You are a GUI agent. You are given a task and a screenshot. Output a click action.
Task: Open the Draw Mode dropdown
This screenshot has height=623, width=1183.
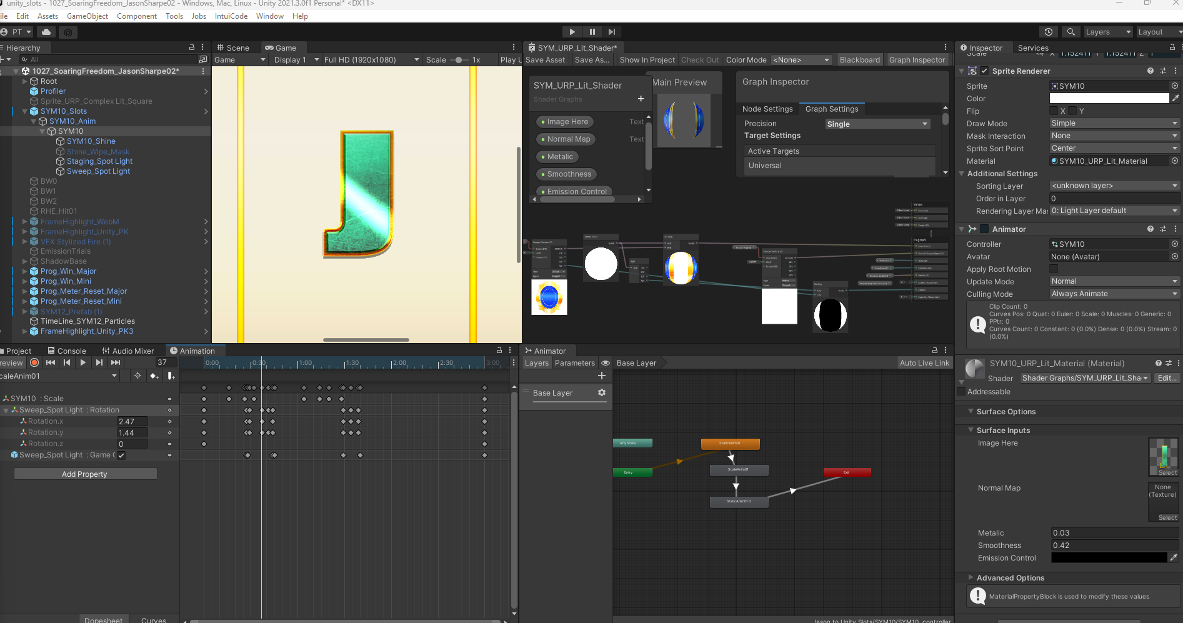click(1114, 123)
